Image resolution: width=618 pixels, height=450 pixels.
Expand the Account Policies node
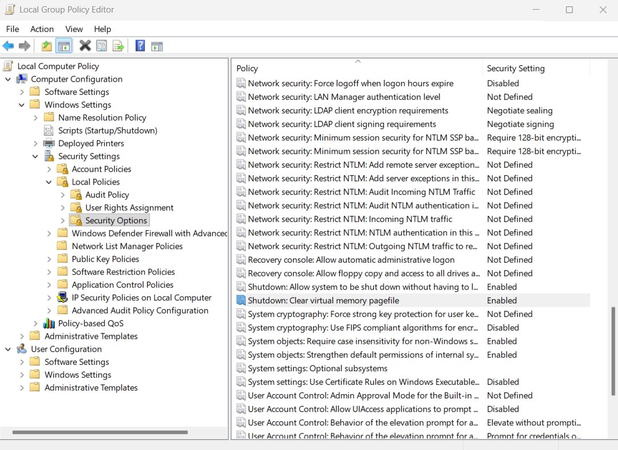tap(49, 169)
